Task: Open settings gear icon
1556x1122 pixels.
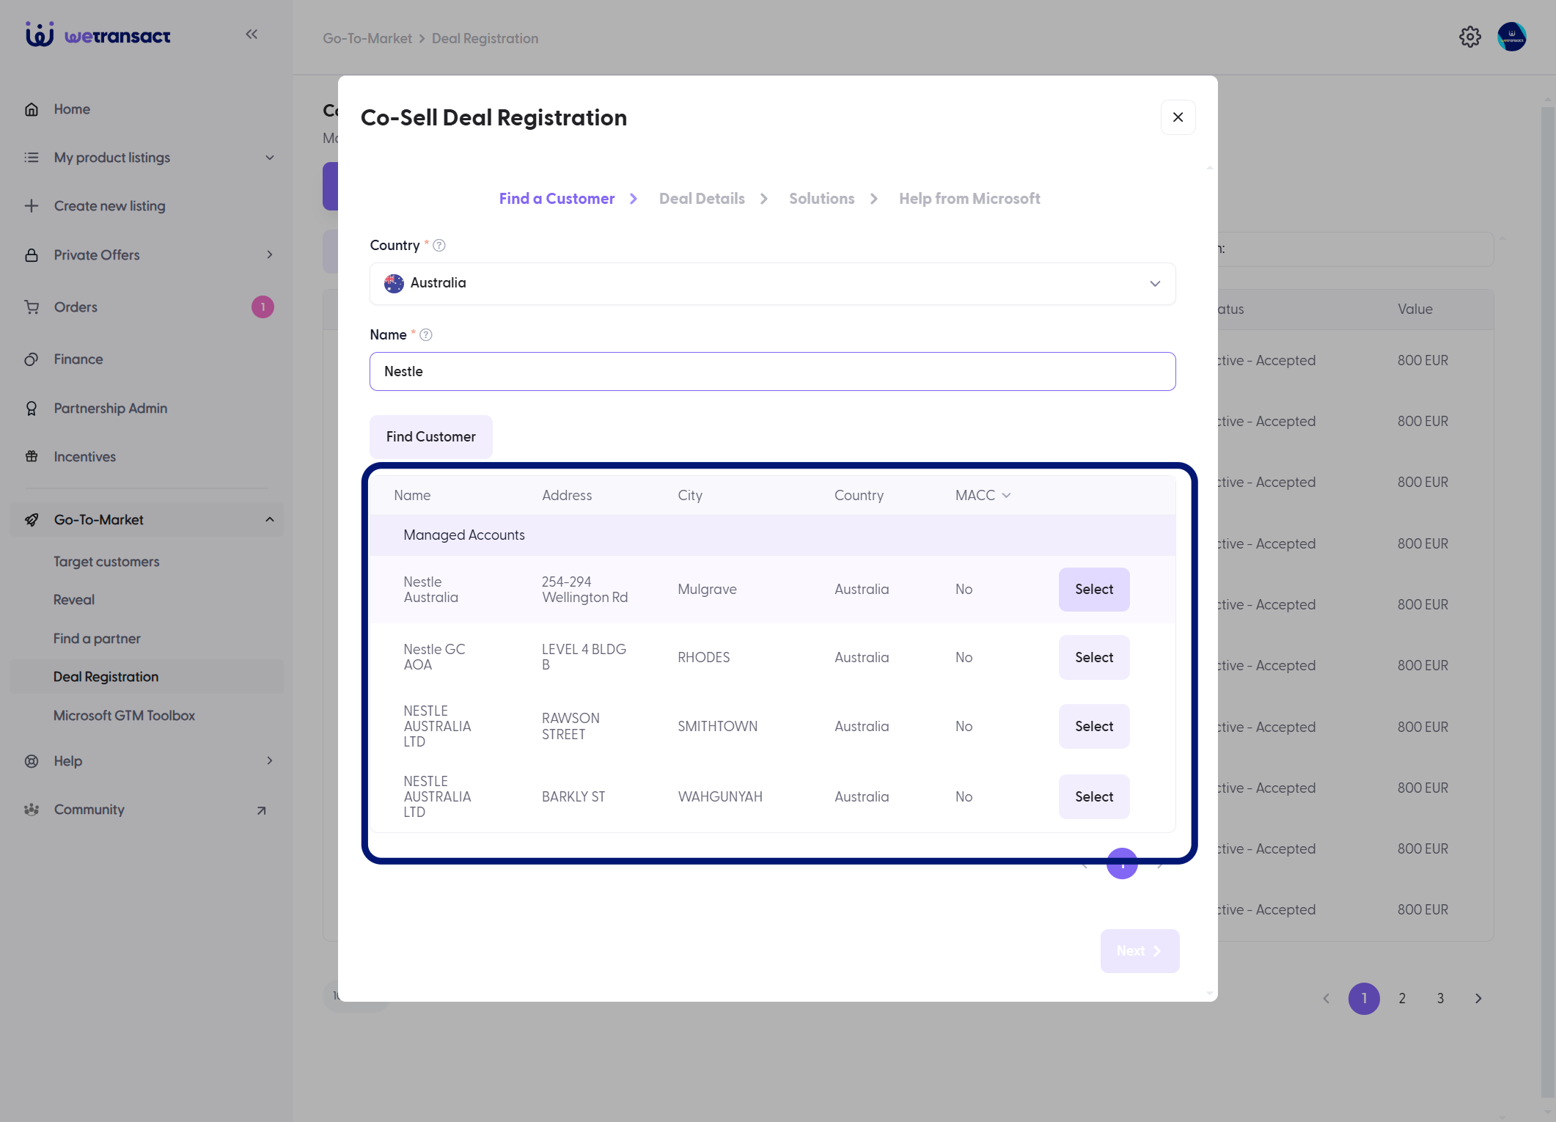Action: (x=1469, y=37)
